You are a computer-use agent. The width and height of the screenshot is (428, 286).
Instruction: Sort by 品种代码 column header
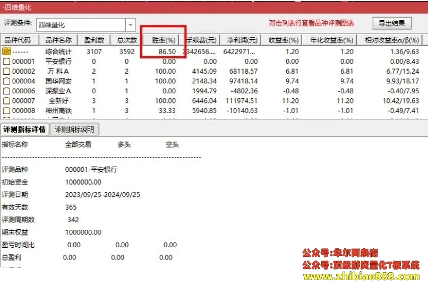click(20, 40)
